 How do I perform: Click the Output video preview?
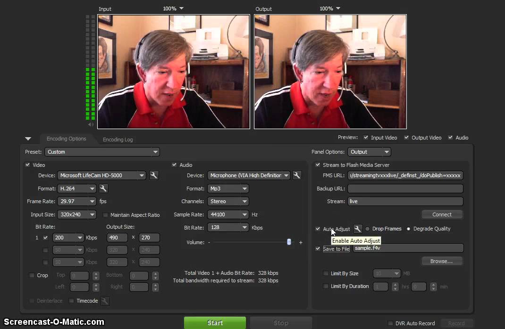pos(330,71)
